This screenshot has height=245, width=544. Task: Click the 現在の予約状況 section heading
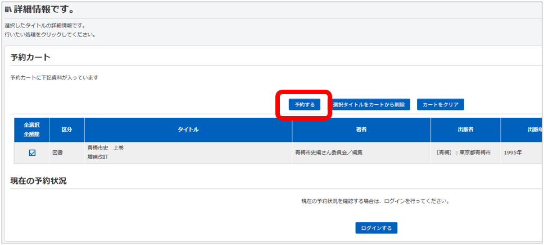[38, 181]
